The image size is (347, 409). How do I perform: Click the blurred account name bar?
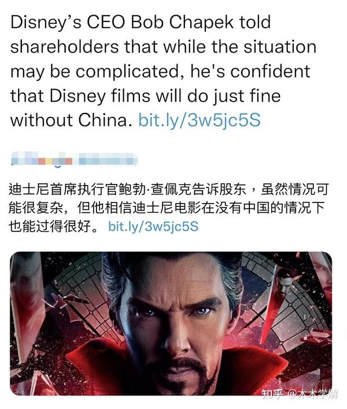click(x=74, y=159)
